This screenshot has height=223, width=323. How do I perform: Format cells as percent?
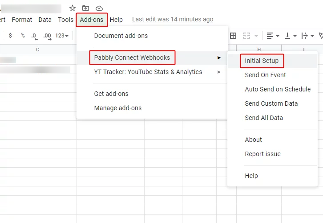[23, 36]
